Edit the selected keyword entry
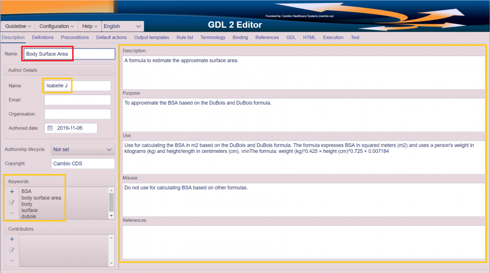 click(12, 202)
